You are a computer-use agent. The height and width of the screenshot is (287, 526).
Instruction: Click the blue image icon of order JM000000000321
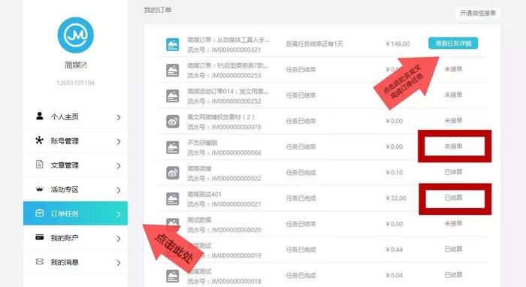[173, 44]
